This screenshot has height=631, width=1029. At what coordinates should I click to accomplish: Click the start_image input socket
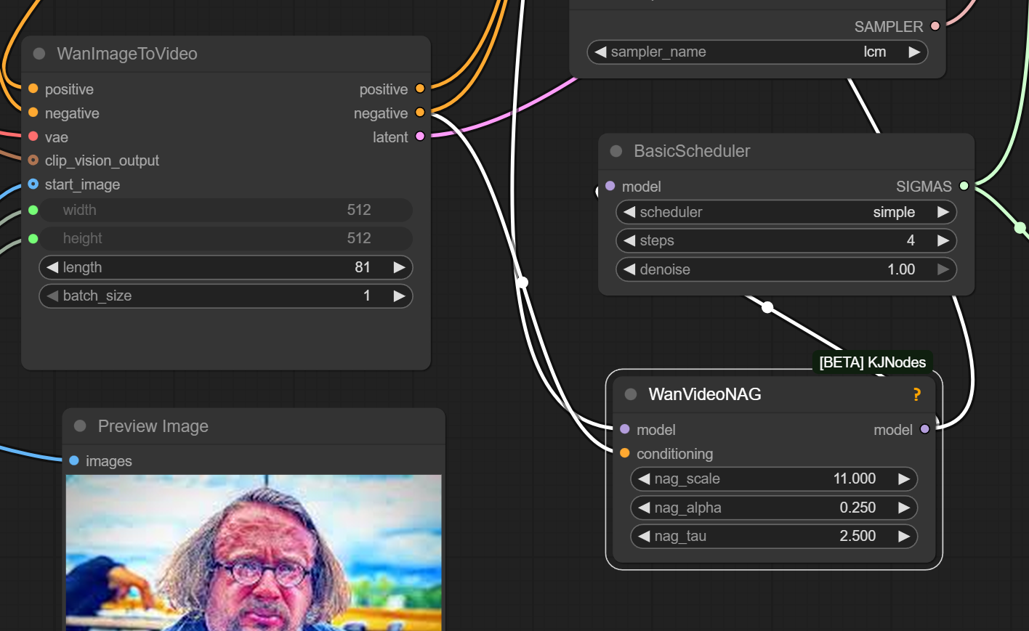tap(33, 184)
